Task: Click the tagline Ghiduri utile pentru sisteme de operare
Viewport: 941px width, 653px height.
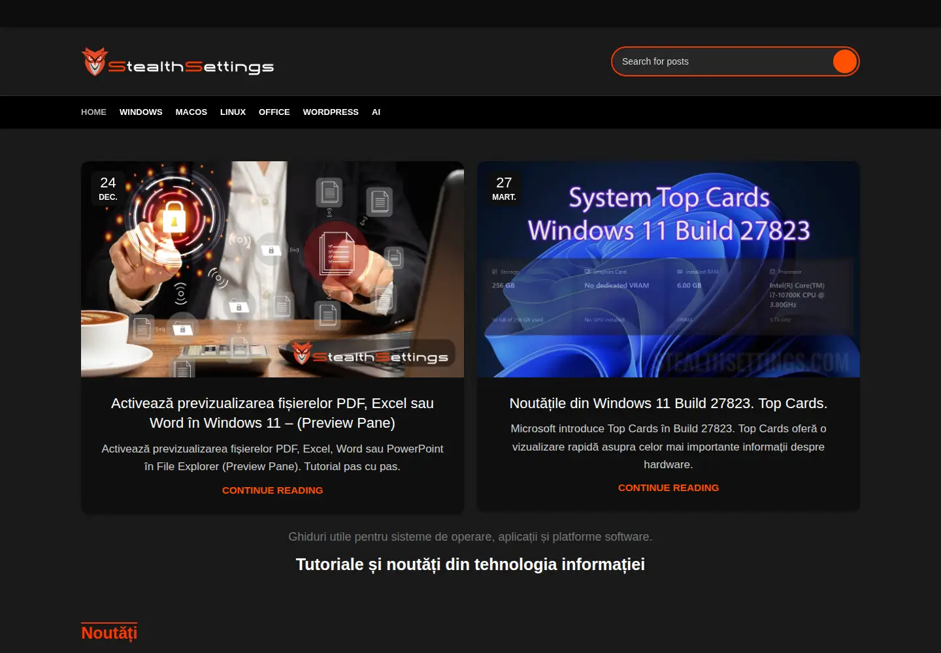Action: pos(470,537)
